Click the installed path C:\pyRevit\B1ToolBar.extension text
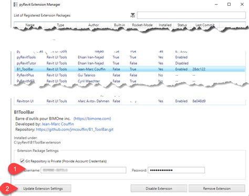This screenshot has height=196, width=249. [x=37, y=142]
